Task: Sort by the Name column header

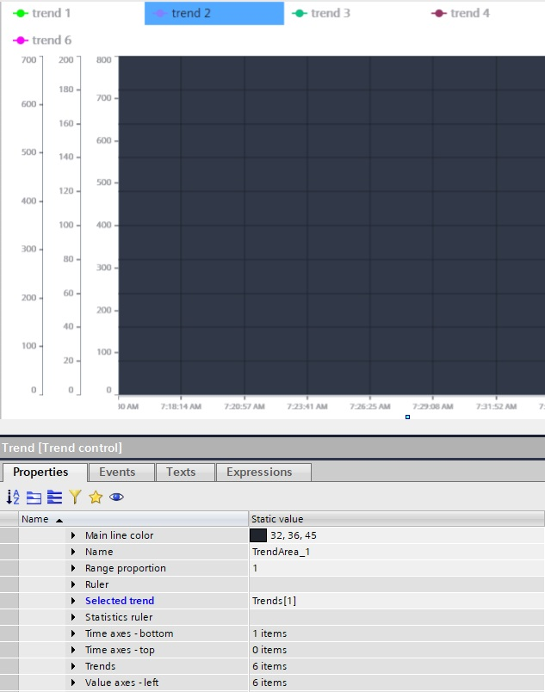Action: (x=133, y=519)
